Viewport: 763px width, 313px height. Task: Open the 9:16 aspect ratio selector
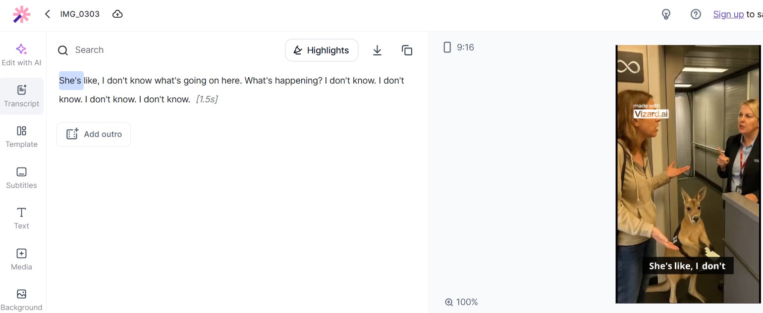(458, 47)
